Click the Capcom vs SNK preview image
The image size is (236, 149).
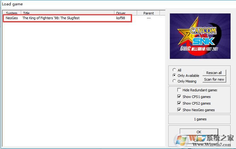(200, 36)
